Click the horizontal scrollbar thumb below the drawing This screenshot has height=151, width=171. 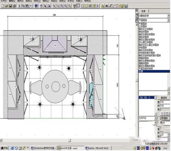(x=70, y=140)
